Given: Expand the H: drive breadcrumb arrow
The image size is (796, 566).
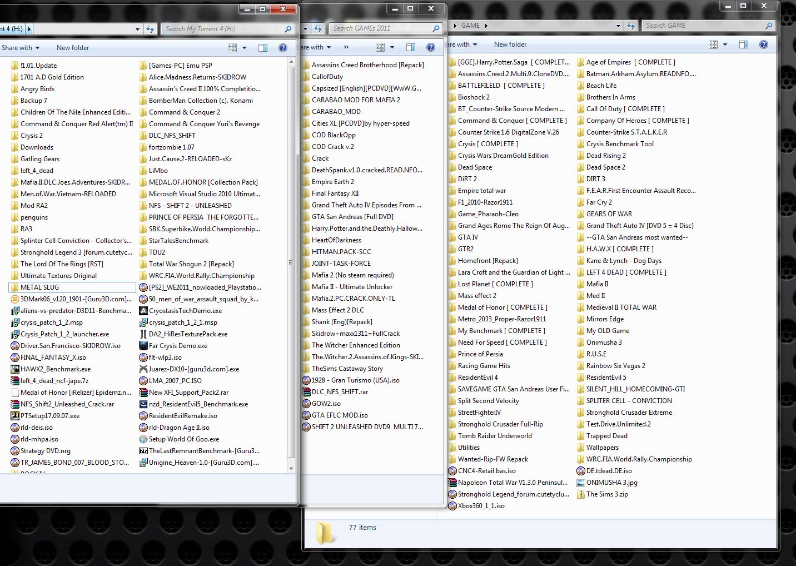Looking at the screenshot, I should click(29, 29).
